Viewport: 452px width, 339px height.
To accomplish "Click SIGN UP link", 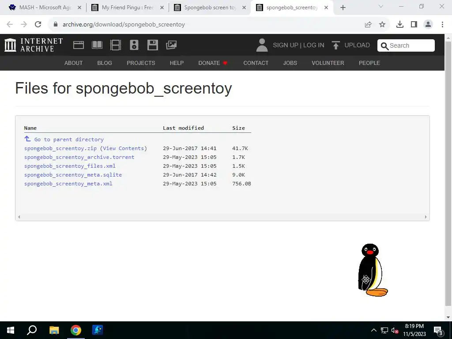I will point(286,45).
